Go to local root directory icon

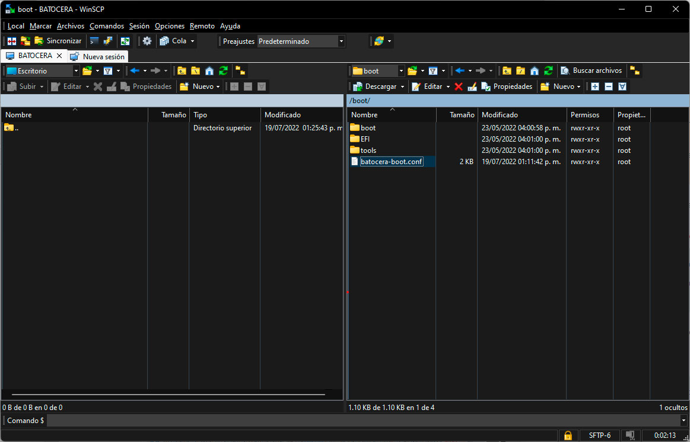[x=195, y=71]
